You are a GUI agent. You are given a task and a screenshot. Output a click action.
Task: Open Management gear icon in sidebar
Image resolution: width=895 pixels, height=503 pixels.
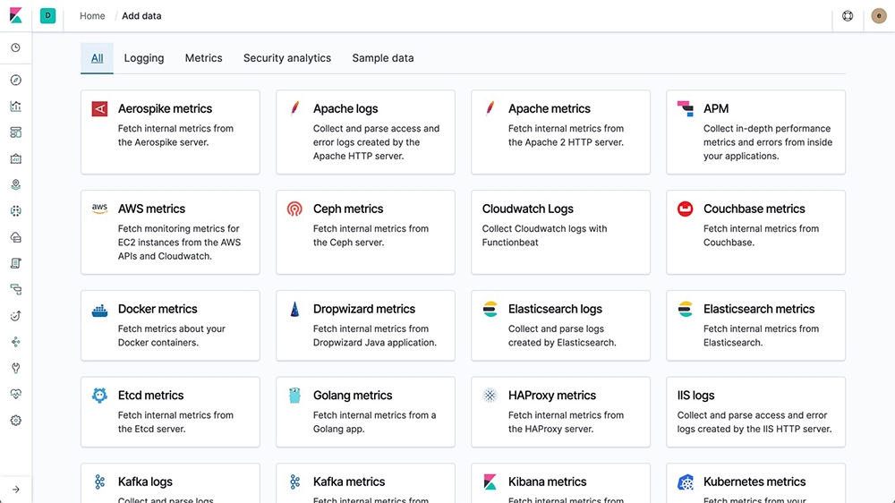pyautogui.click(x=16, y=421)
